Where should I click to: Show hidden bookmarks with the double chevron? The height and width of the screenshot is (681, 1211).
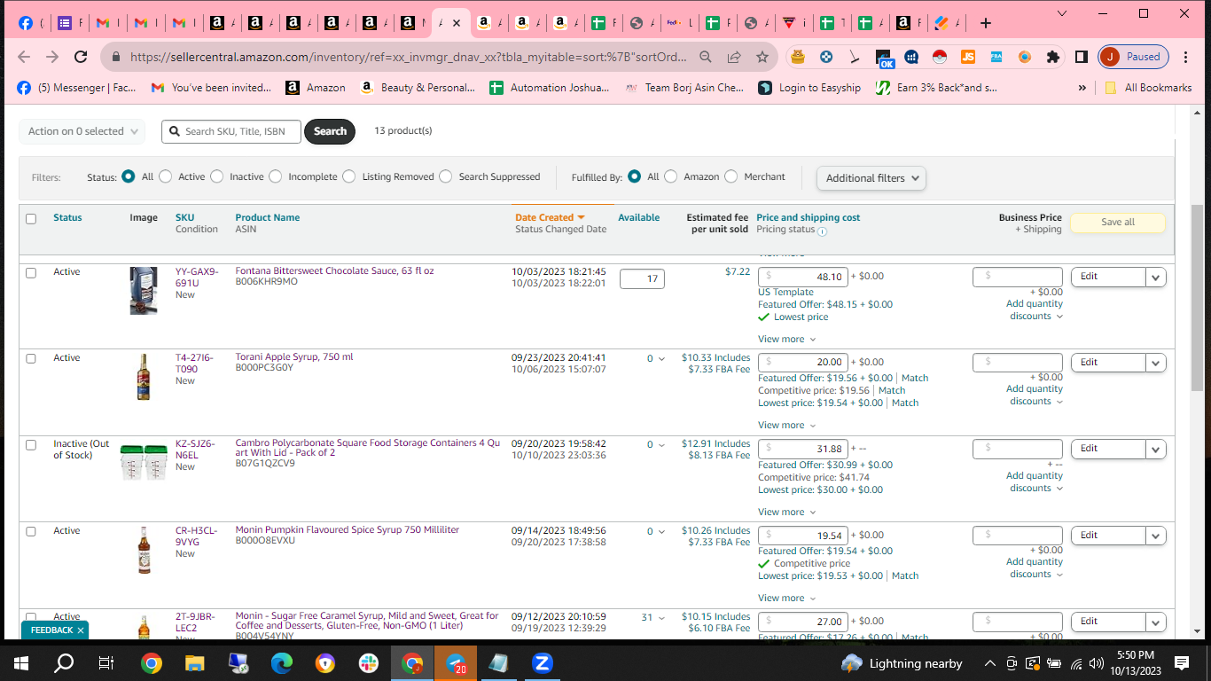[x=1082, y=88]
